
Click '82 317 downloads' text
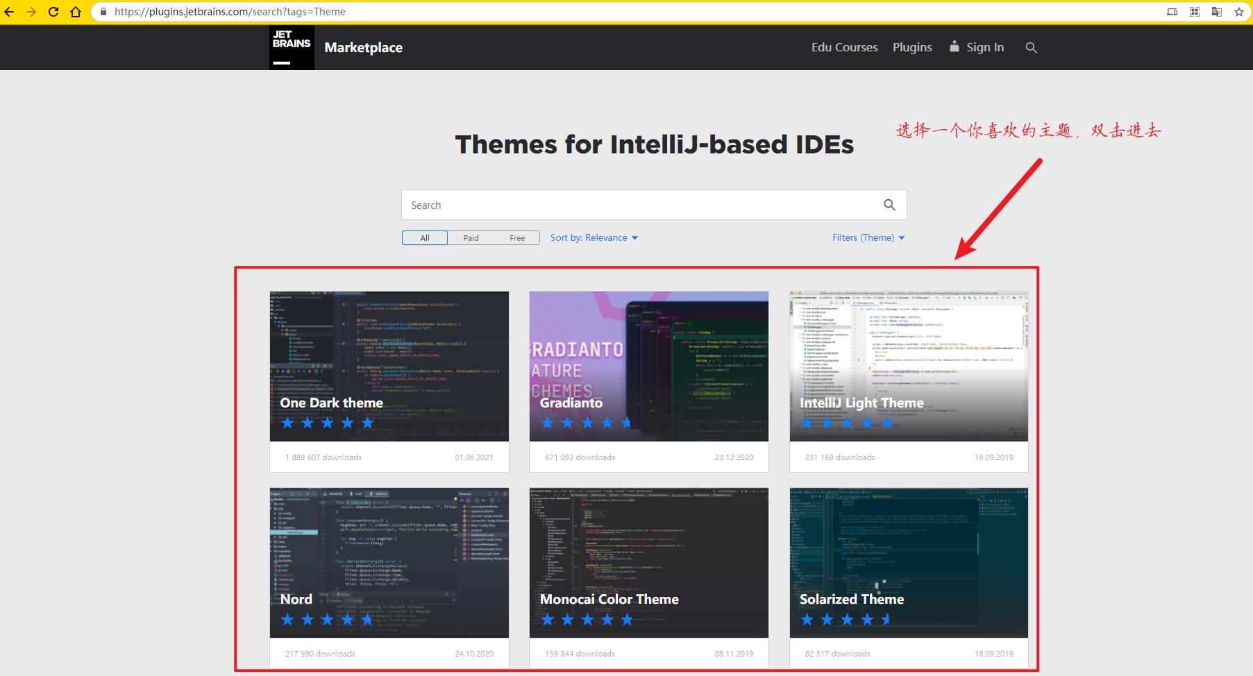pyautogui.click(x=838, y=654)
